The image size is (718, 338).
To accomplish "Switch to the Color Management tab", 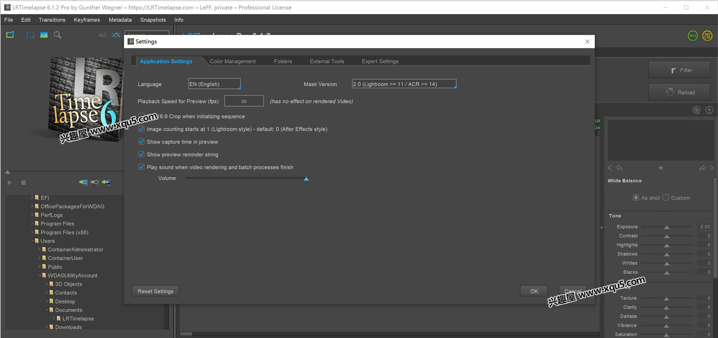I will coord(233,61).
